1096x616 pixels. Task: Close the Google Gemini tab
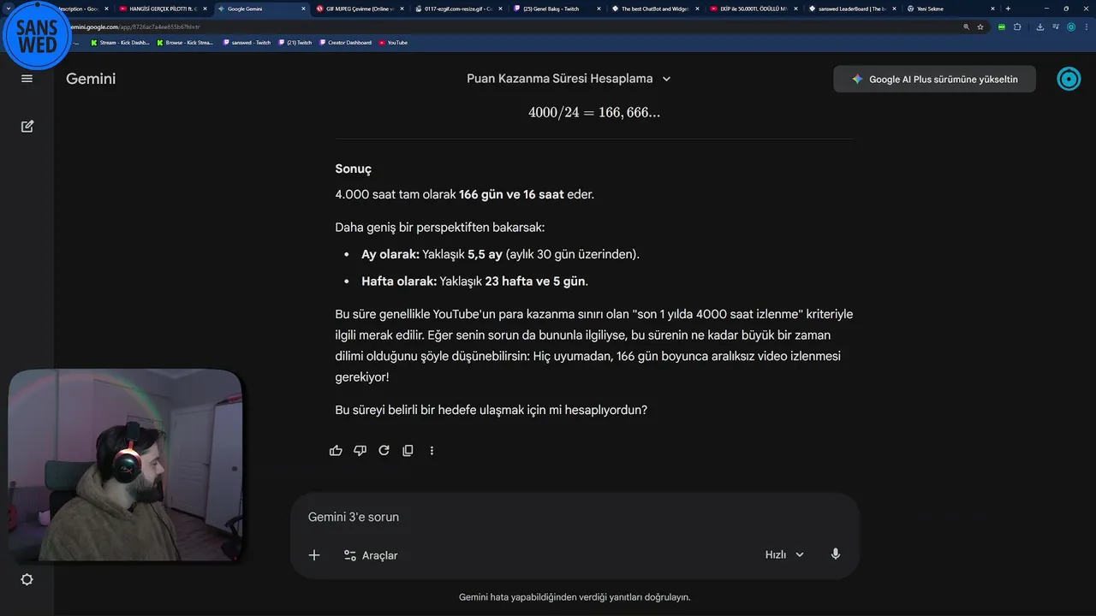click(303, 9)
